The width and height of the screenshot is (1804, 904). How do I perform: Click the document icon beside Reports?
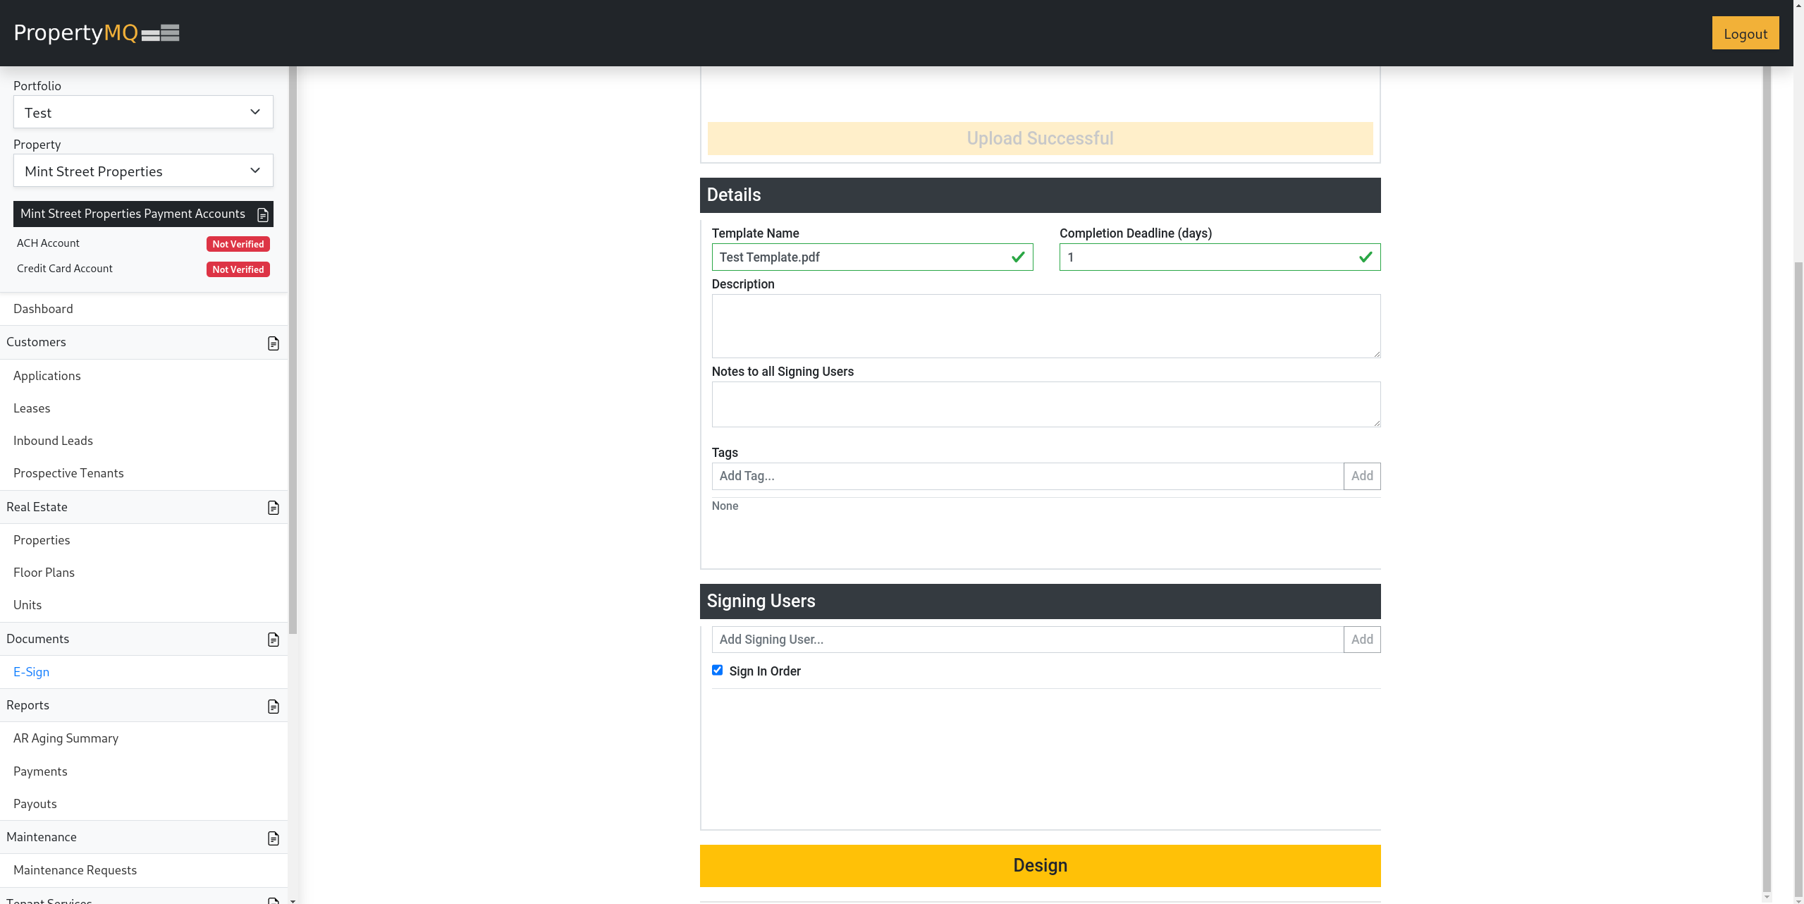274,707
